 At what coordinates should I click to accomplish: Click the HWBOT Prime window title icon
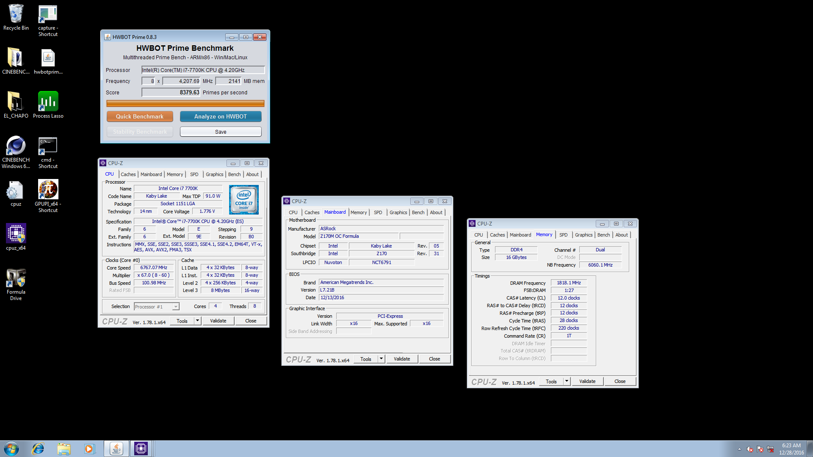[x=108, y=37]
